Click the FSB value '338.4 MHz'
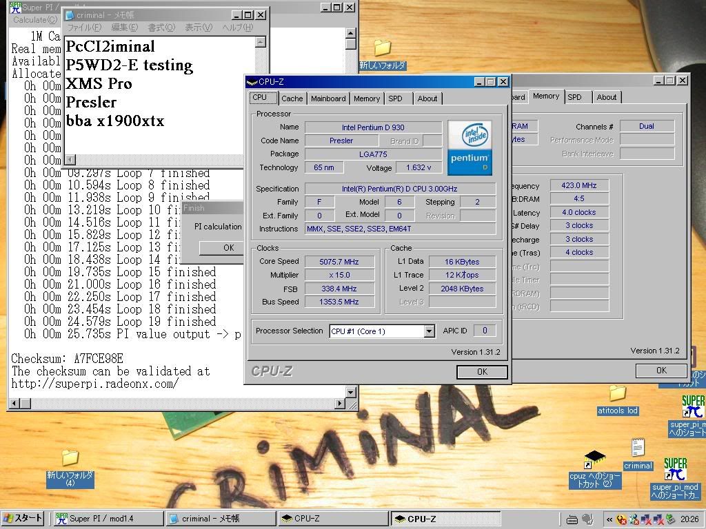Viewport: 706px width, 529px height. click(x=339, y=289)
